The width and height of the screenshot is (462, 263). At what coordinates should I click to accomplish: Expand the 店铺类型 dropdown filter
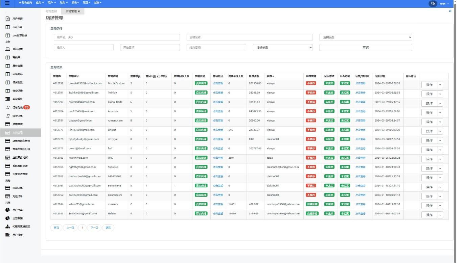click(x=366, y=37)
